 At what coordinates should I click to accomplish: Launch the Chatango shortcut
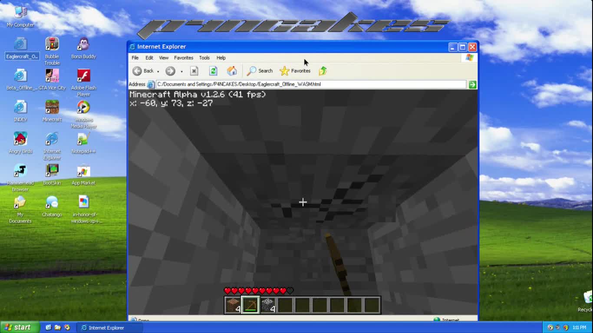point(52,206)
